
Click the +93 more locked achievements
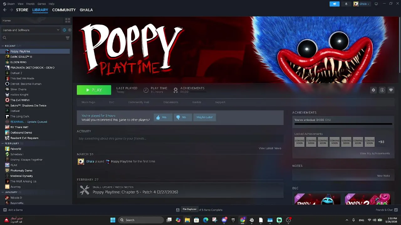click(381, 142)
